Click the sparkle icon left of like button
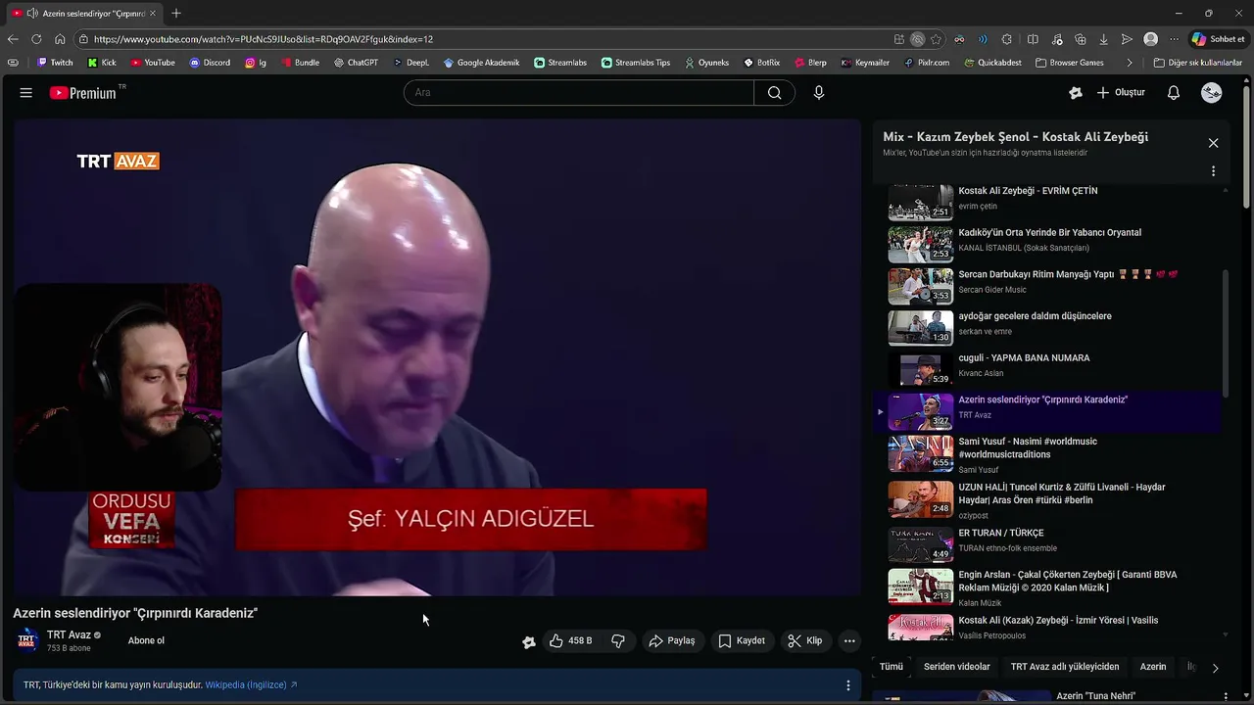1254x705 pixels. (x=529, y=642)
